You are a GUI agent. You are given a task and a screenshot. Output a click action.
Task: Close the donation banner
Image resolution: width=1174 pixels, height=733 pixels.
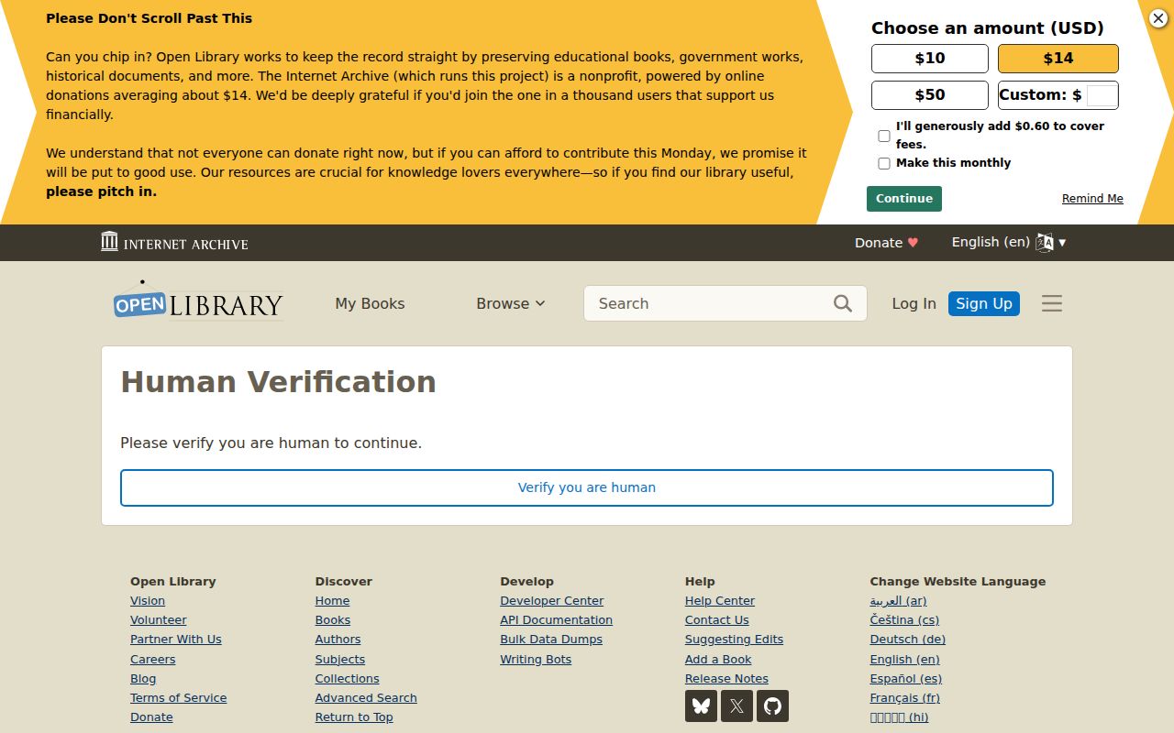(1158, 18)
